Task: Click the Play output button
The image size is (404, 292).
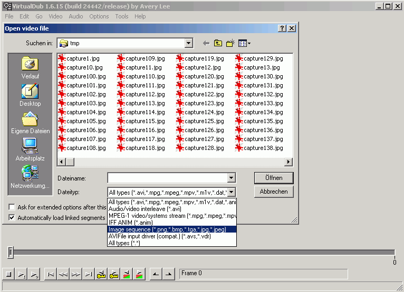Action: pos(34,274)
